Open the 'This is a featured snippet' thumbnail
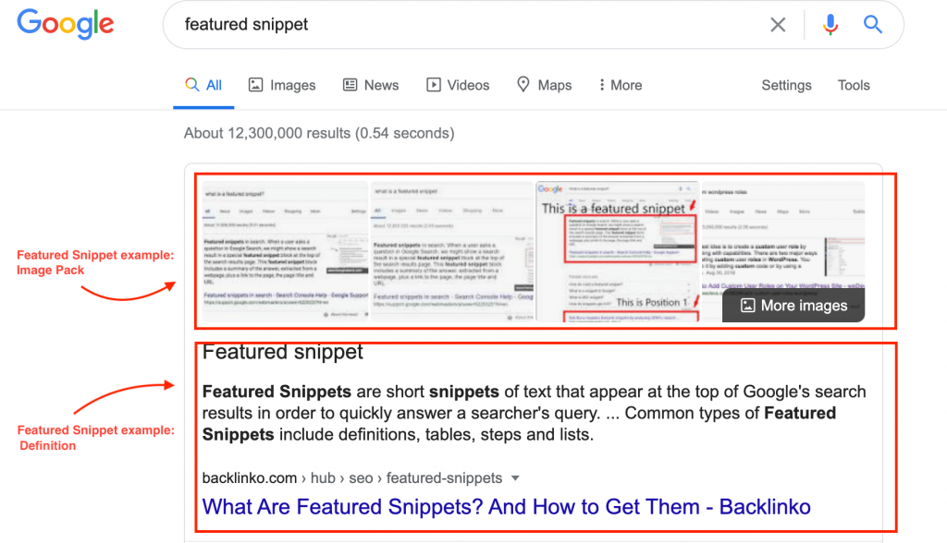The width and height of the screenshot is (947, 543). pos(618,251)
